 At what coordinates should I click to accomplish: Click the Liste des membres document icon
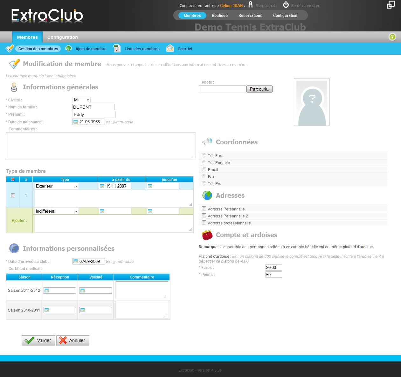click(117, 48)
